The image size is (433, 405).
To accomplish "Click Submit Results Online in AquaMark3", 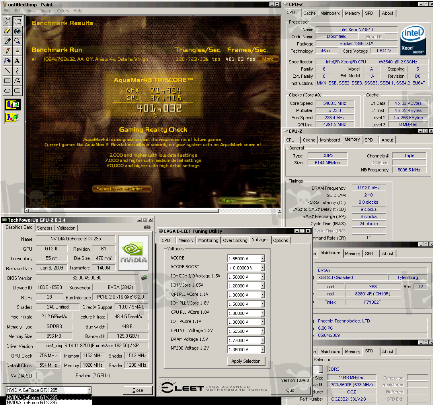I will 121,189.
